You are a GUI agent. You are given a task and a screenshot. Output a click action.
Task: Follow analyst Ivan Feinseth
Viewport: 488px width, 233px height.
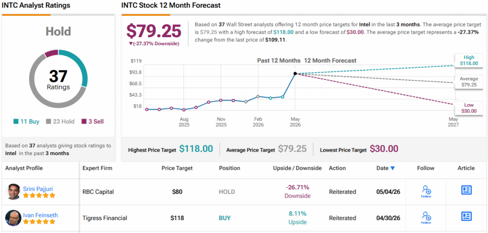pos(426,218)
